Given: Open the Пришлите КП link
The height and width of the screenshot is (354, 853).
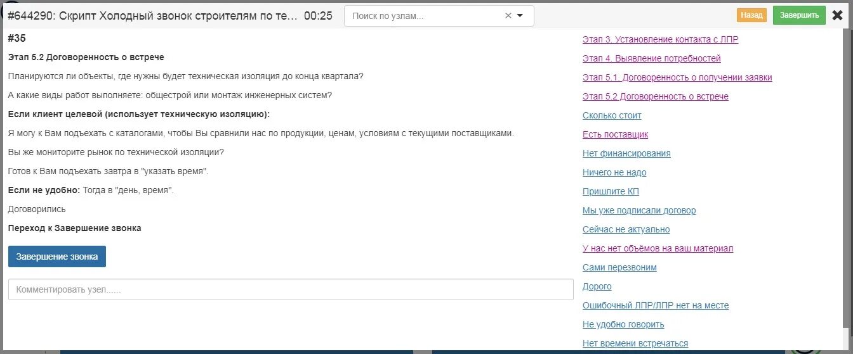Looking at the screenshot, I should coord(610,191).
